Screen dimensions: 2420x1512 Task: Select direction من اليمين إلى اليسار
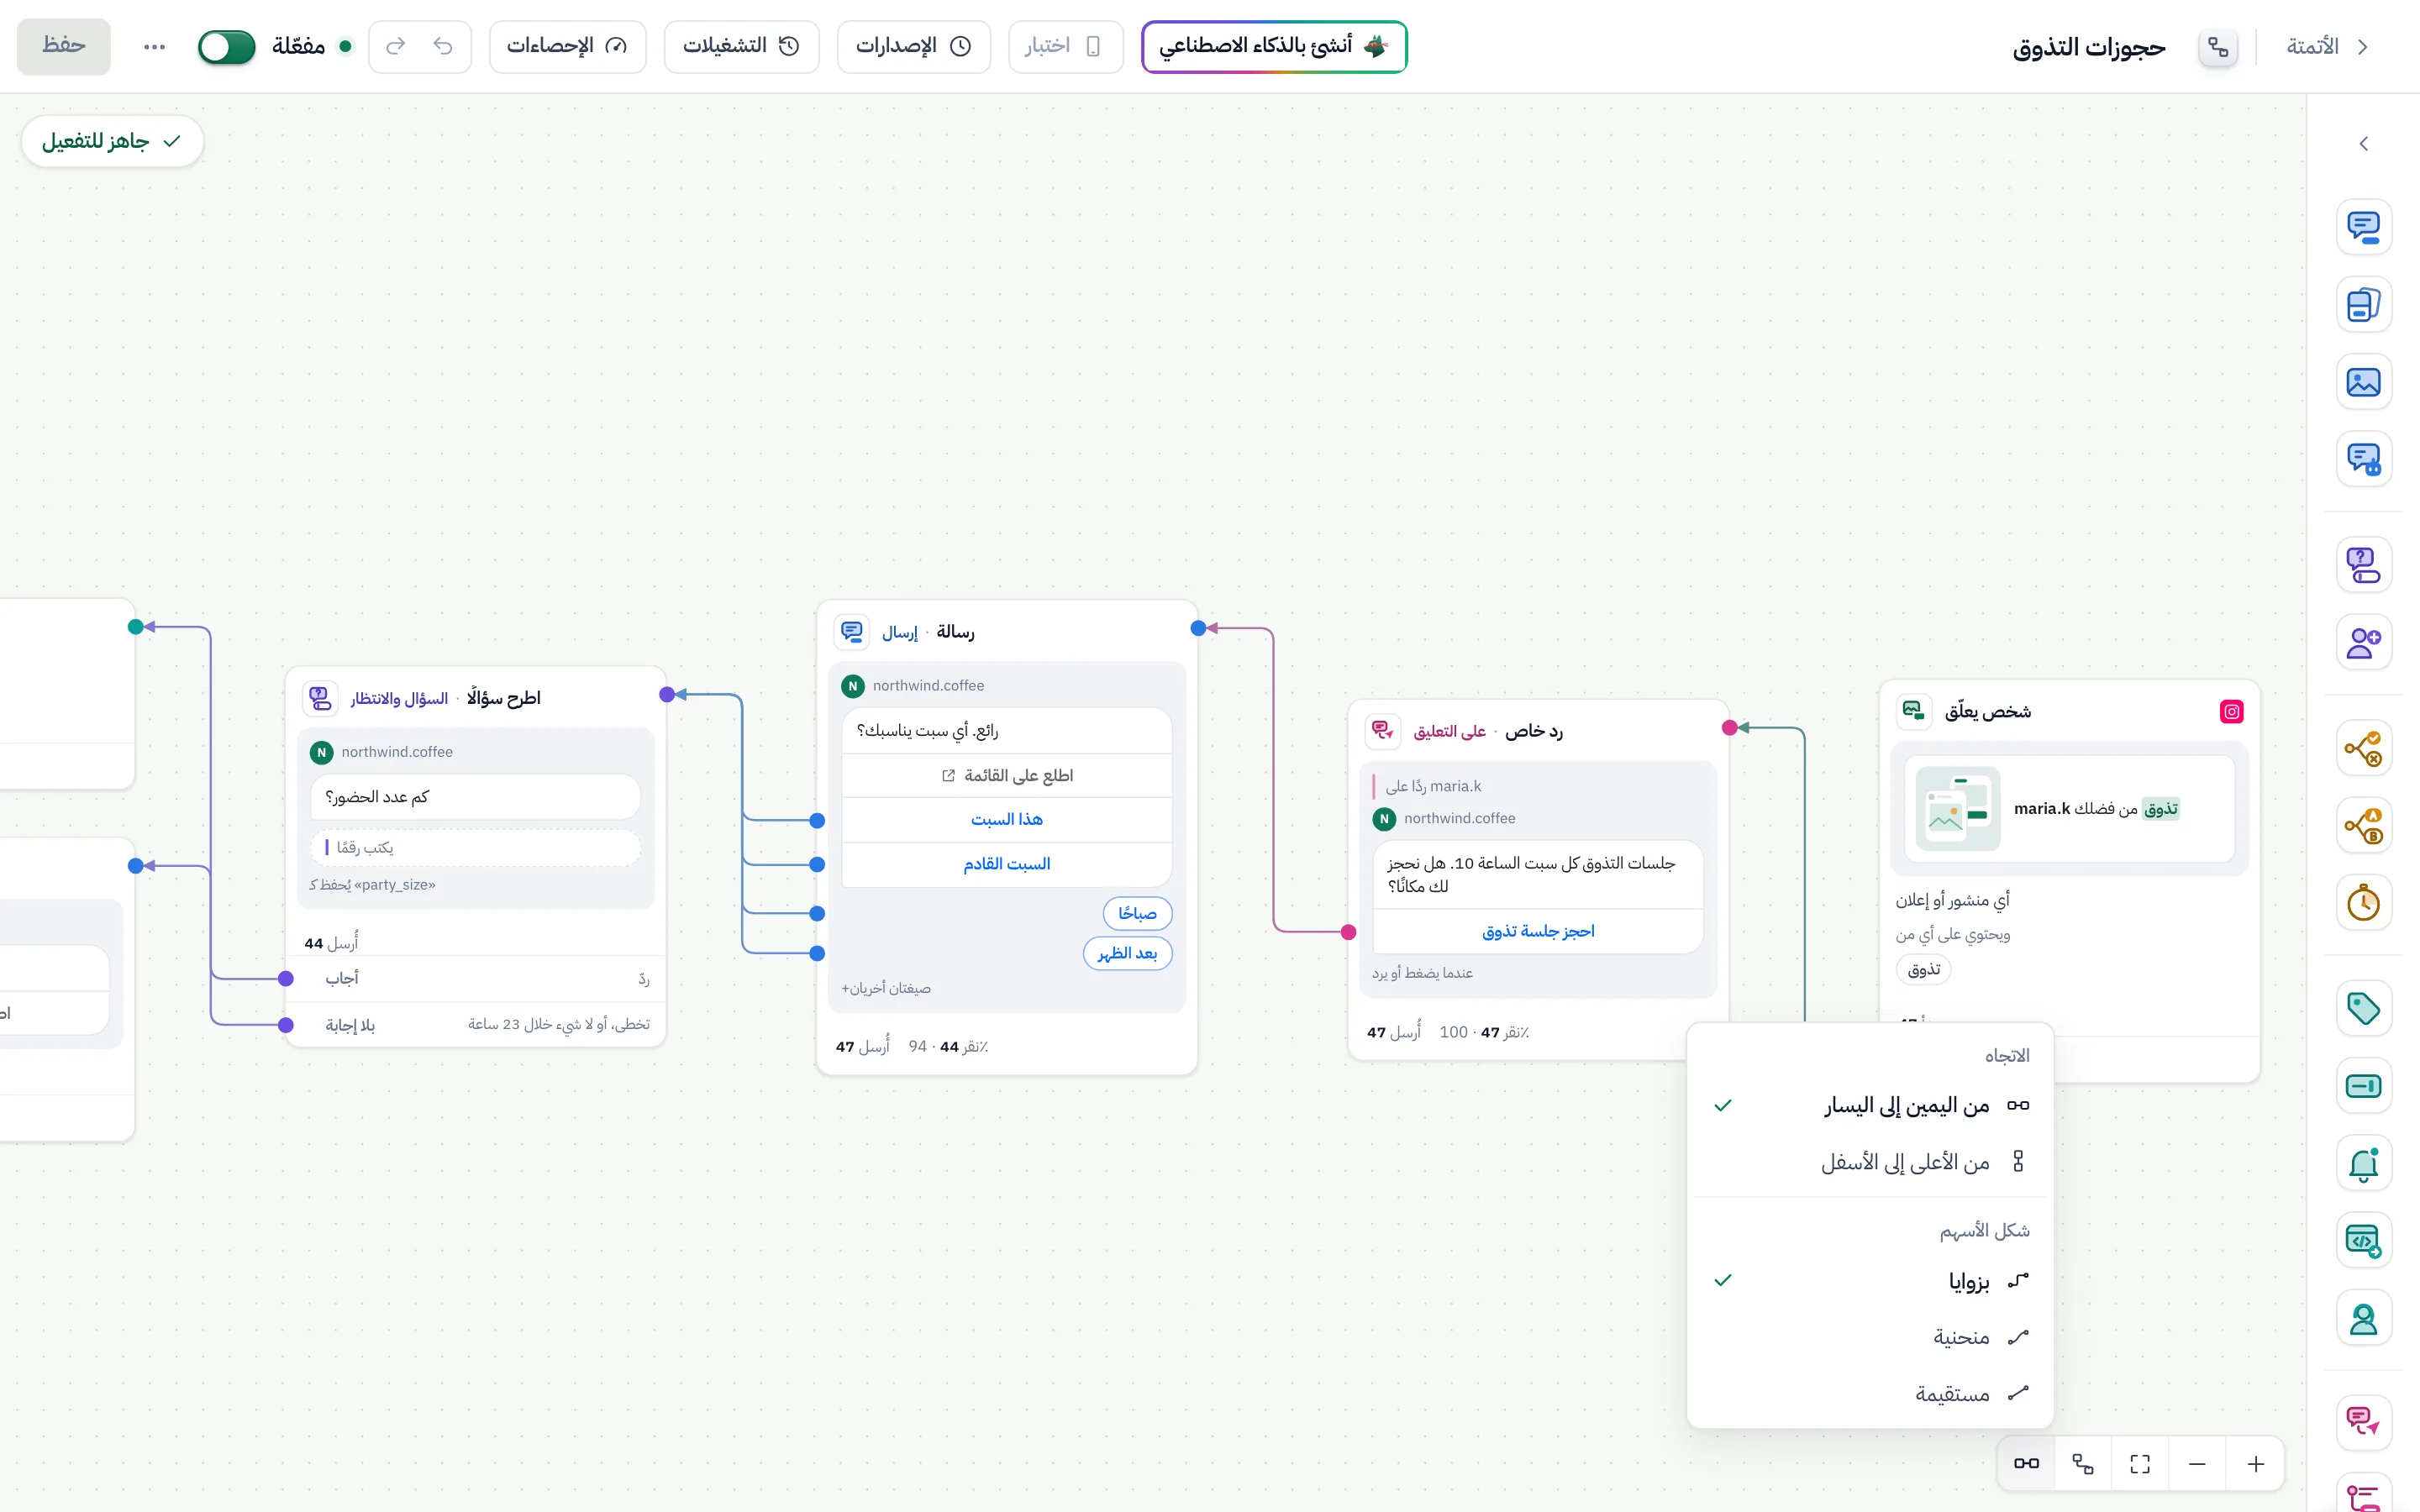(1870, 1105)
